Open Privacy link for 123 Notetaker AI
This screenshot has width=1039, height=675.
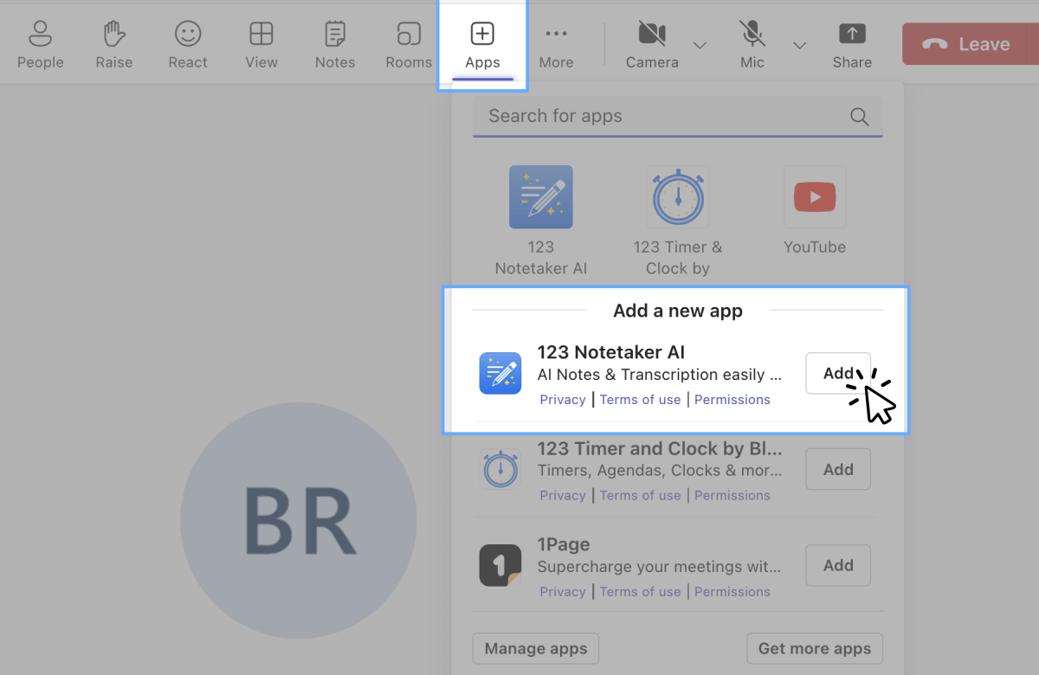[563, 400]
